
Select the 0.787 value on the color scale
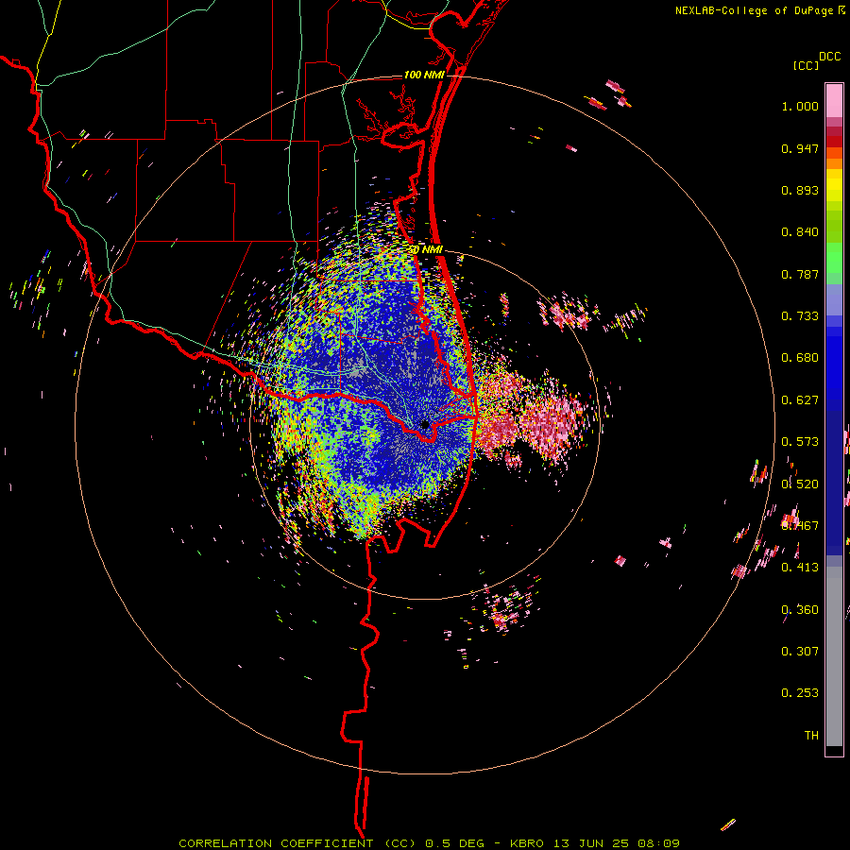800,274
